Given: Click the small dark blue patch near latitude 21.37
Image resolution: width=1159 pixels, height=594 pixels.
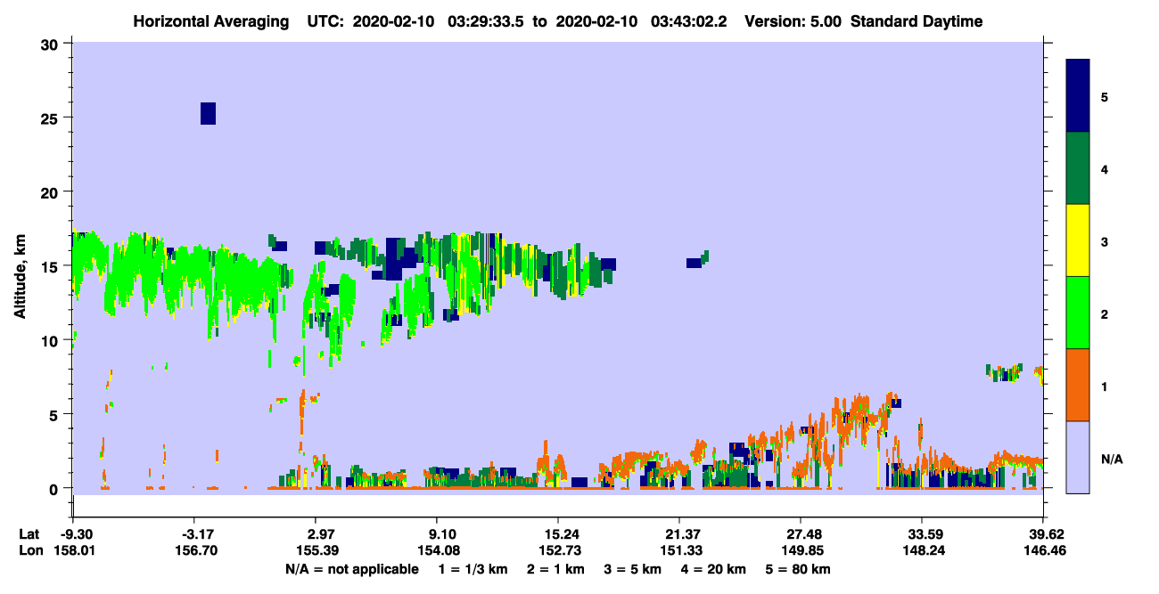Looking at the screenshot, I should tap(694, 263).
